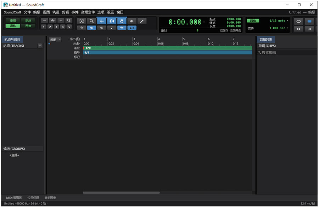The height and width of the screenshot is (208, 319).
Task: Toggle the loop playback icon
Action: pyautogui.click(x=298, y=21)
